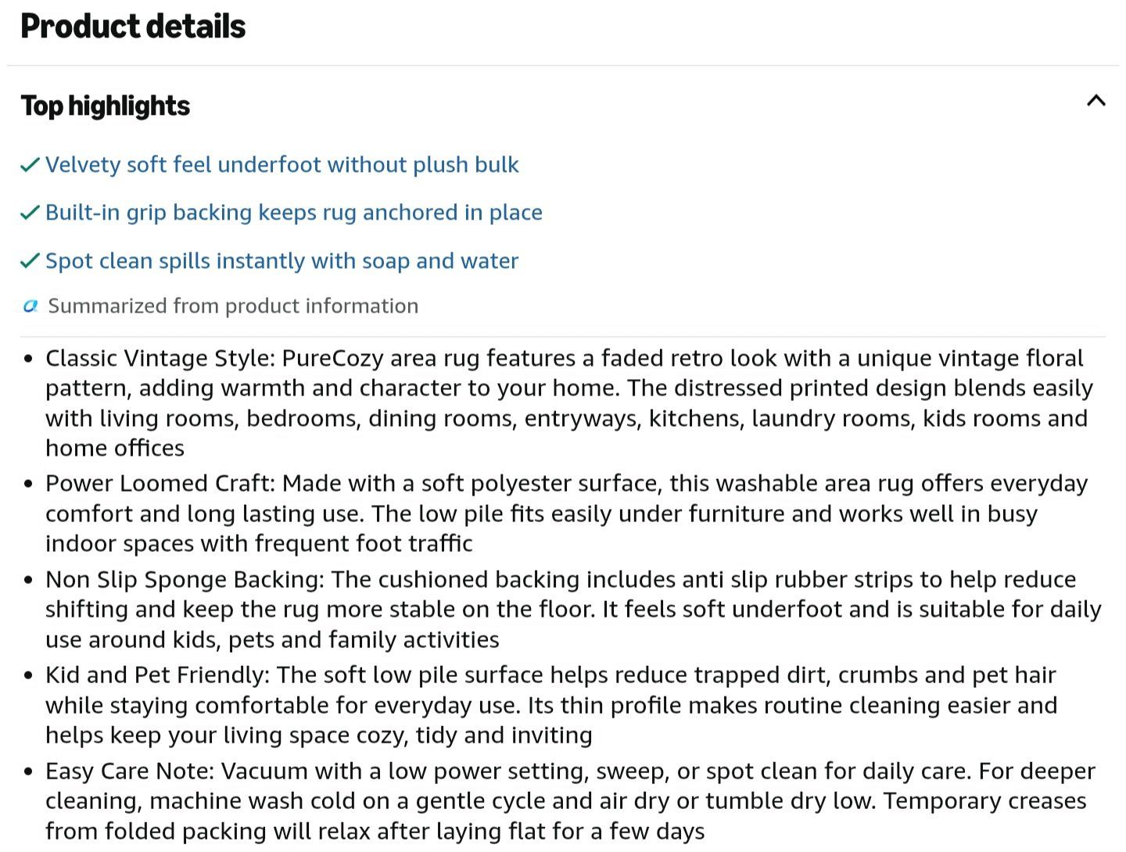Click the Top highlights heading

[x=105, y=106]
